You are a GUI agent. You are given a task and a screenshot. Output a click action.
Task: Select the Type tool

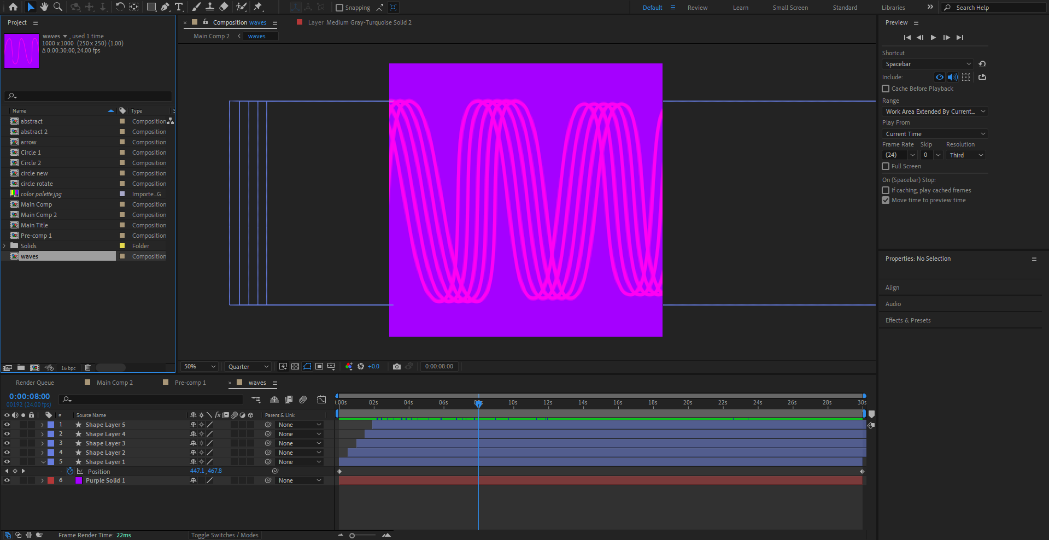(x=179, y=7)
